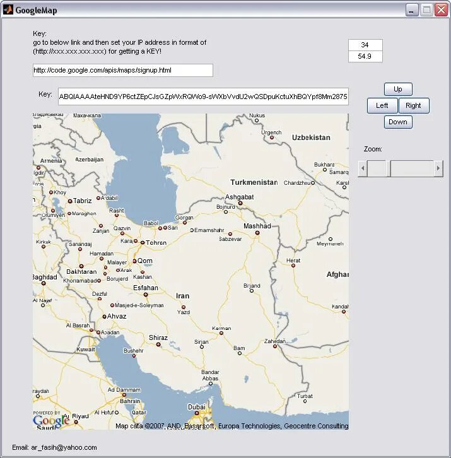Click the Bam city marker
The width and height of the screenshot is (451, 458).
tap(240, 353)
